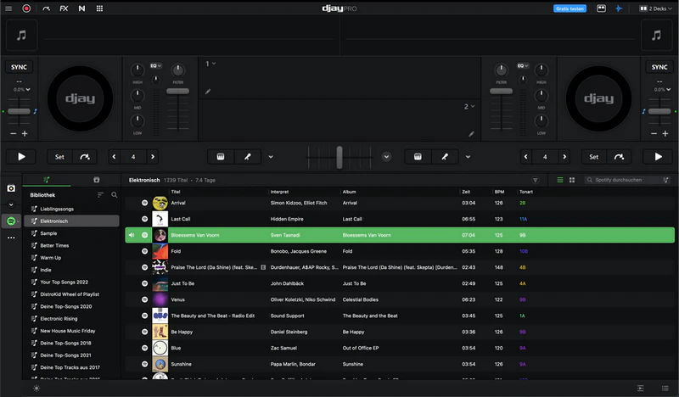Select the Spotify source icon in sidebar
The width and height of the screenshot is (679, 397).
[x=11, y=221]
